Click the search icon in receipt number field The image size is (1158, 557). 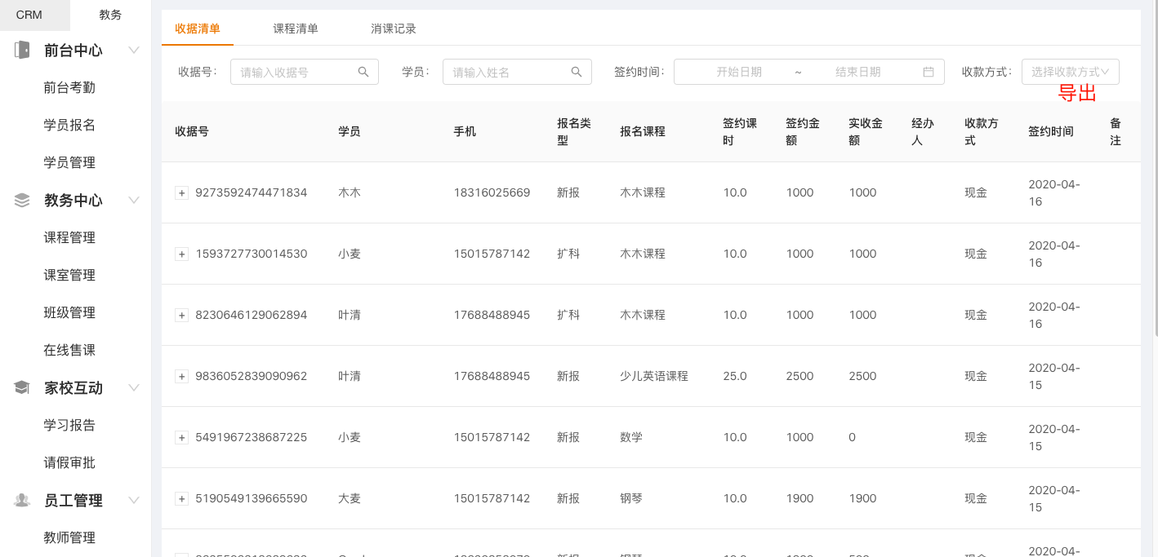(363, 72)
